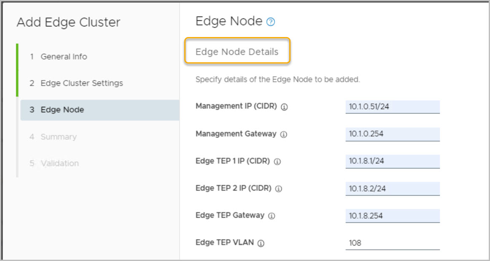Click the Edge Node Details heading
The height and width of the screenshot is (261, 490).
pyautogui.click(x=237, y=52)
